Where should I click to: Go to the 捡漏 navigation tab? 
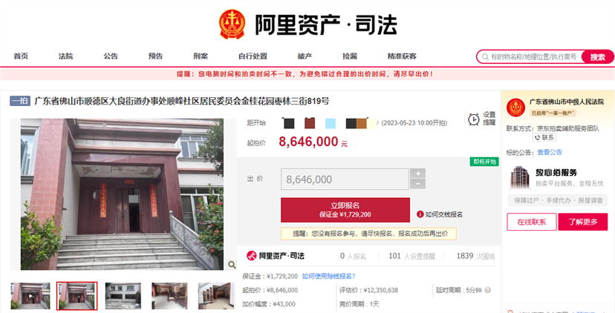point(350,56)
